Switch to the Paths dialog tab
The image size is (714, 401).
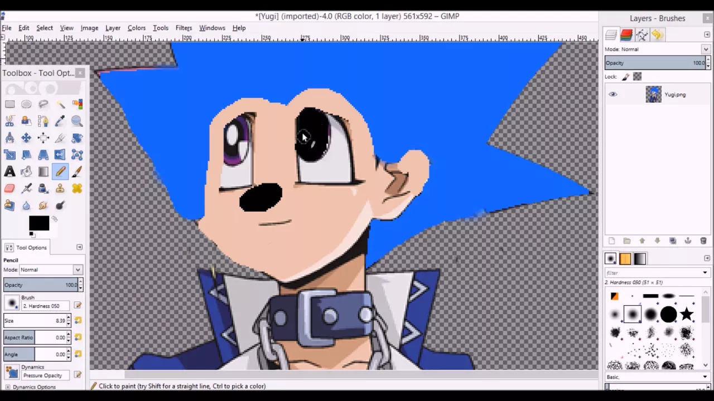641,35
